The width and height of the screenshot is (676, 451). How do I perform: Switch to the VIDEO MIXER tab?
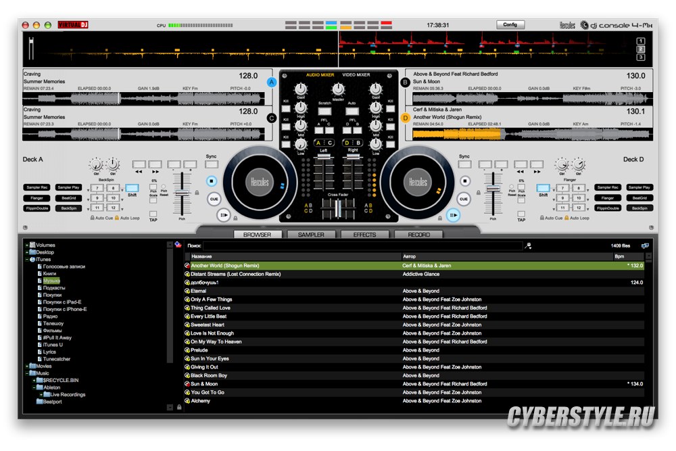(x=356, y=75)
